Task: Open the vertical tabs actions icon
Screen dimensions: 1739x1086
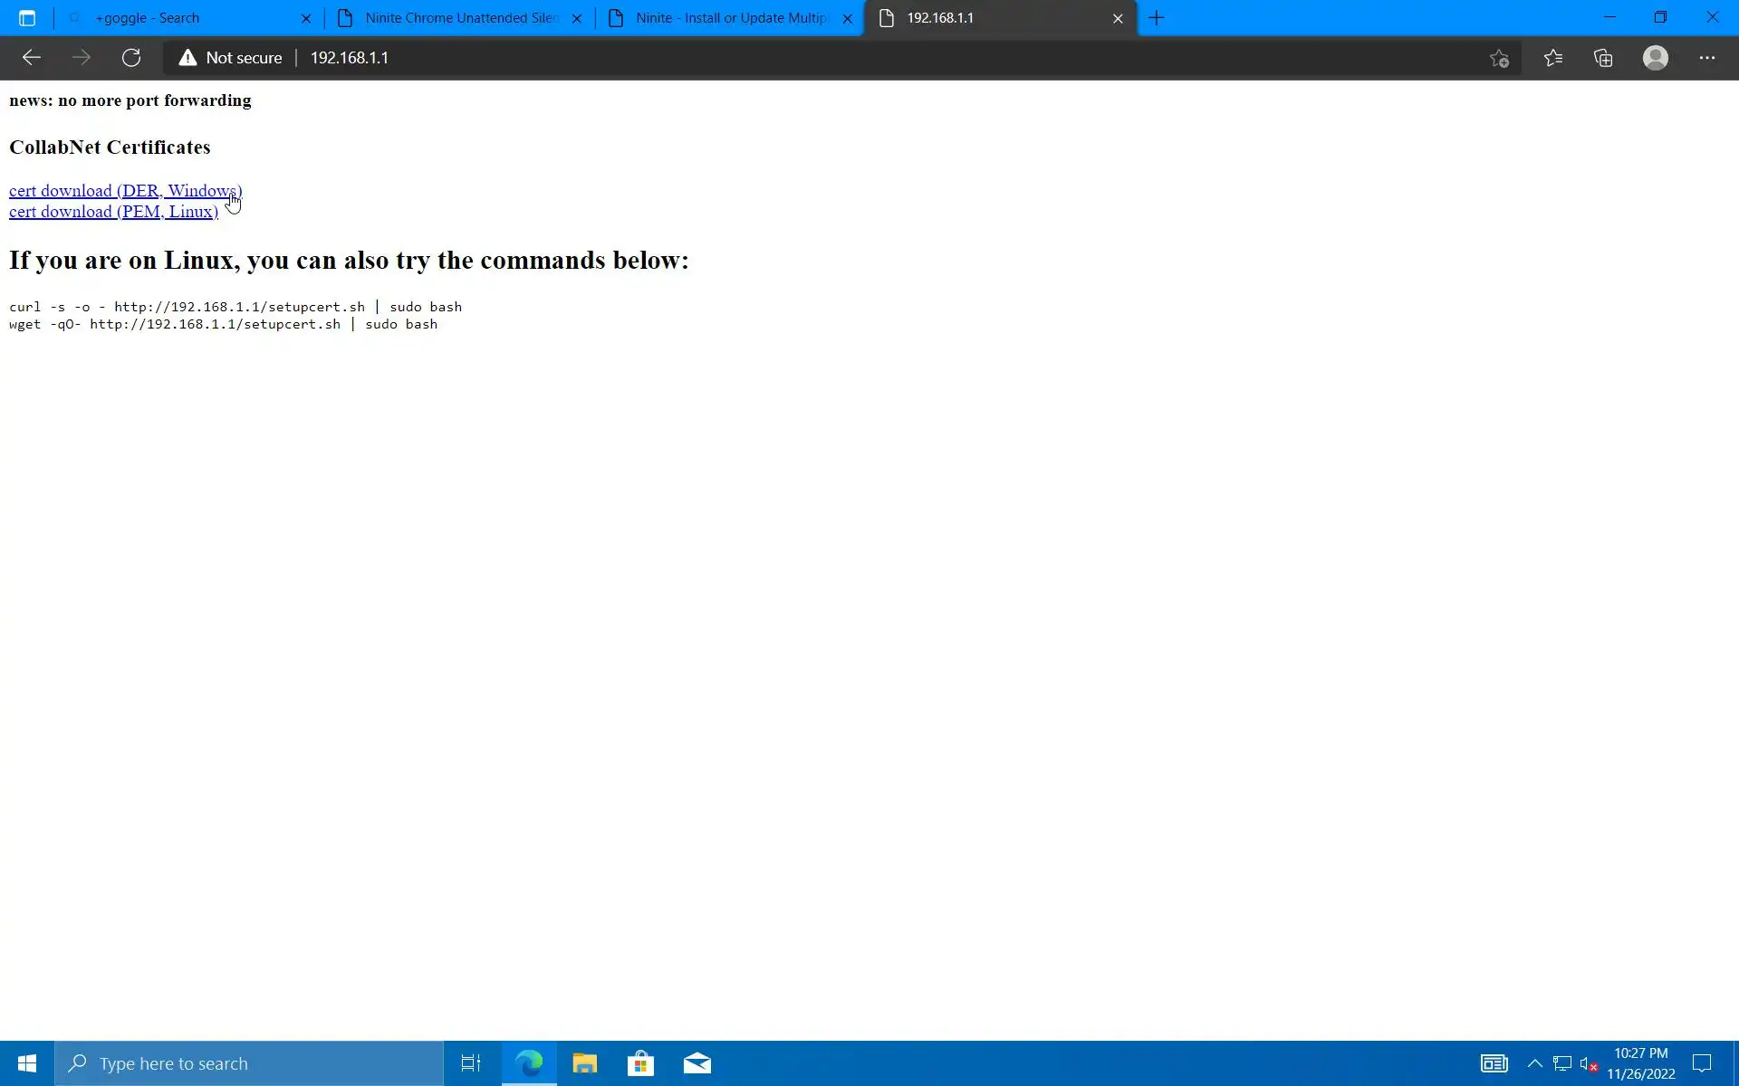Action: 27,18
